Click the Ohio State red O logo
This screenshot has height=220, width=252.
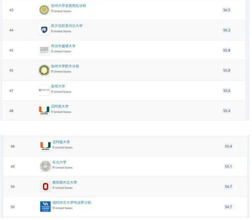tap(45, 186)
